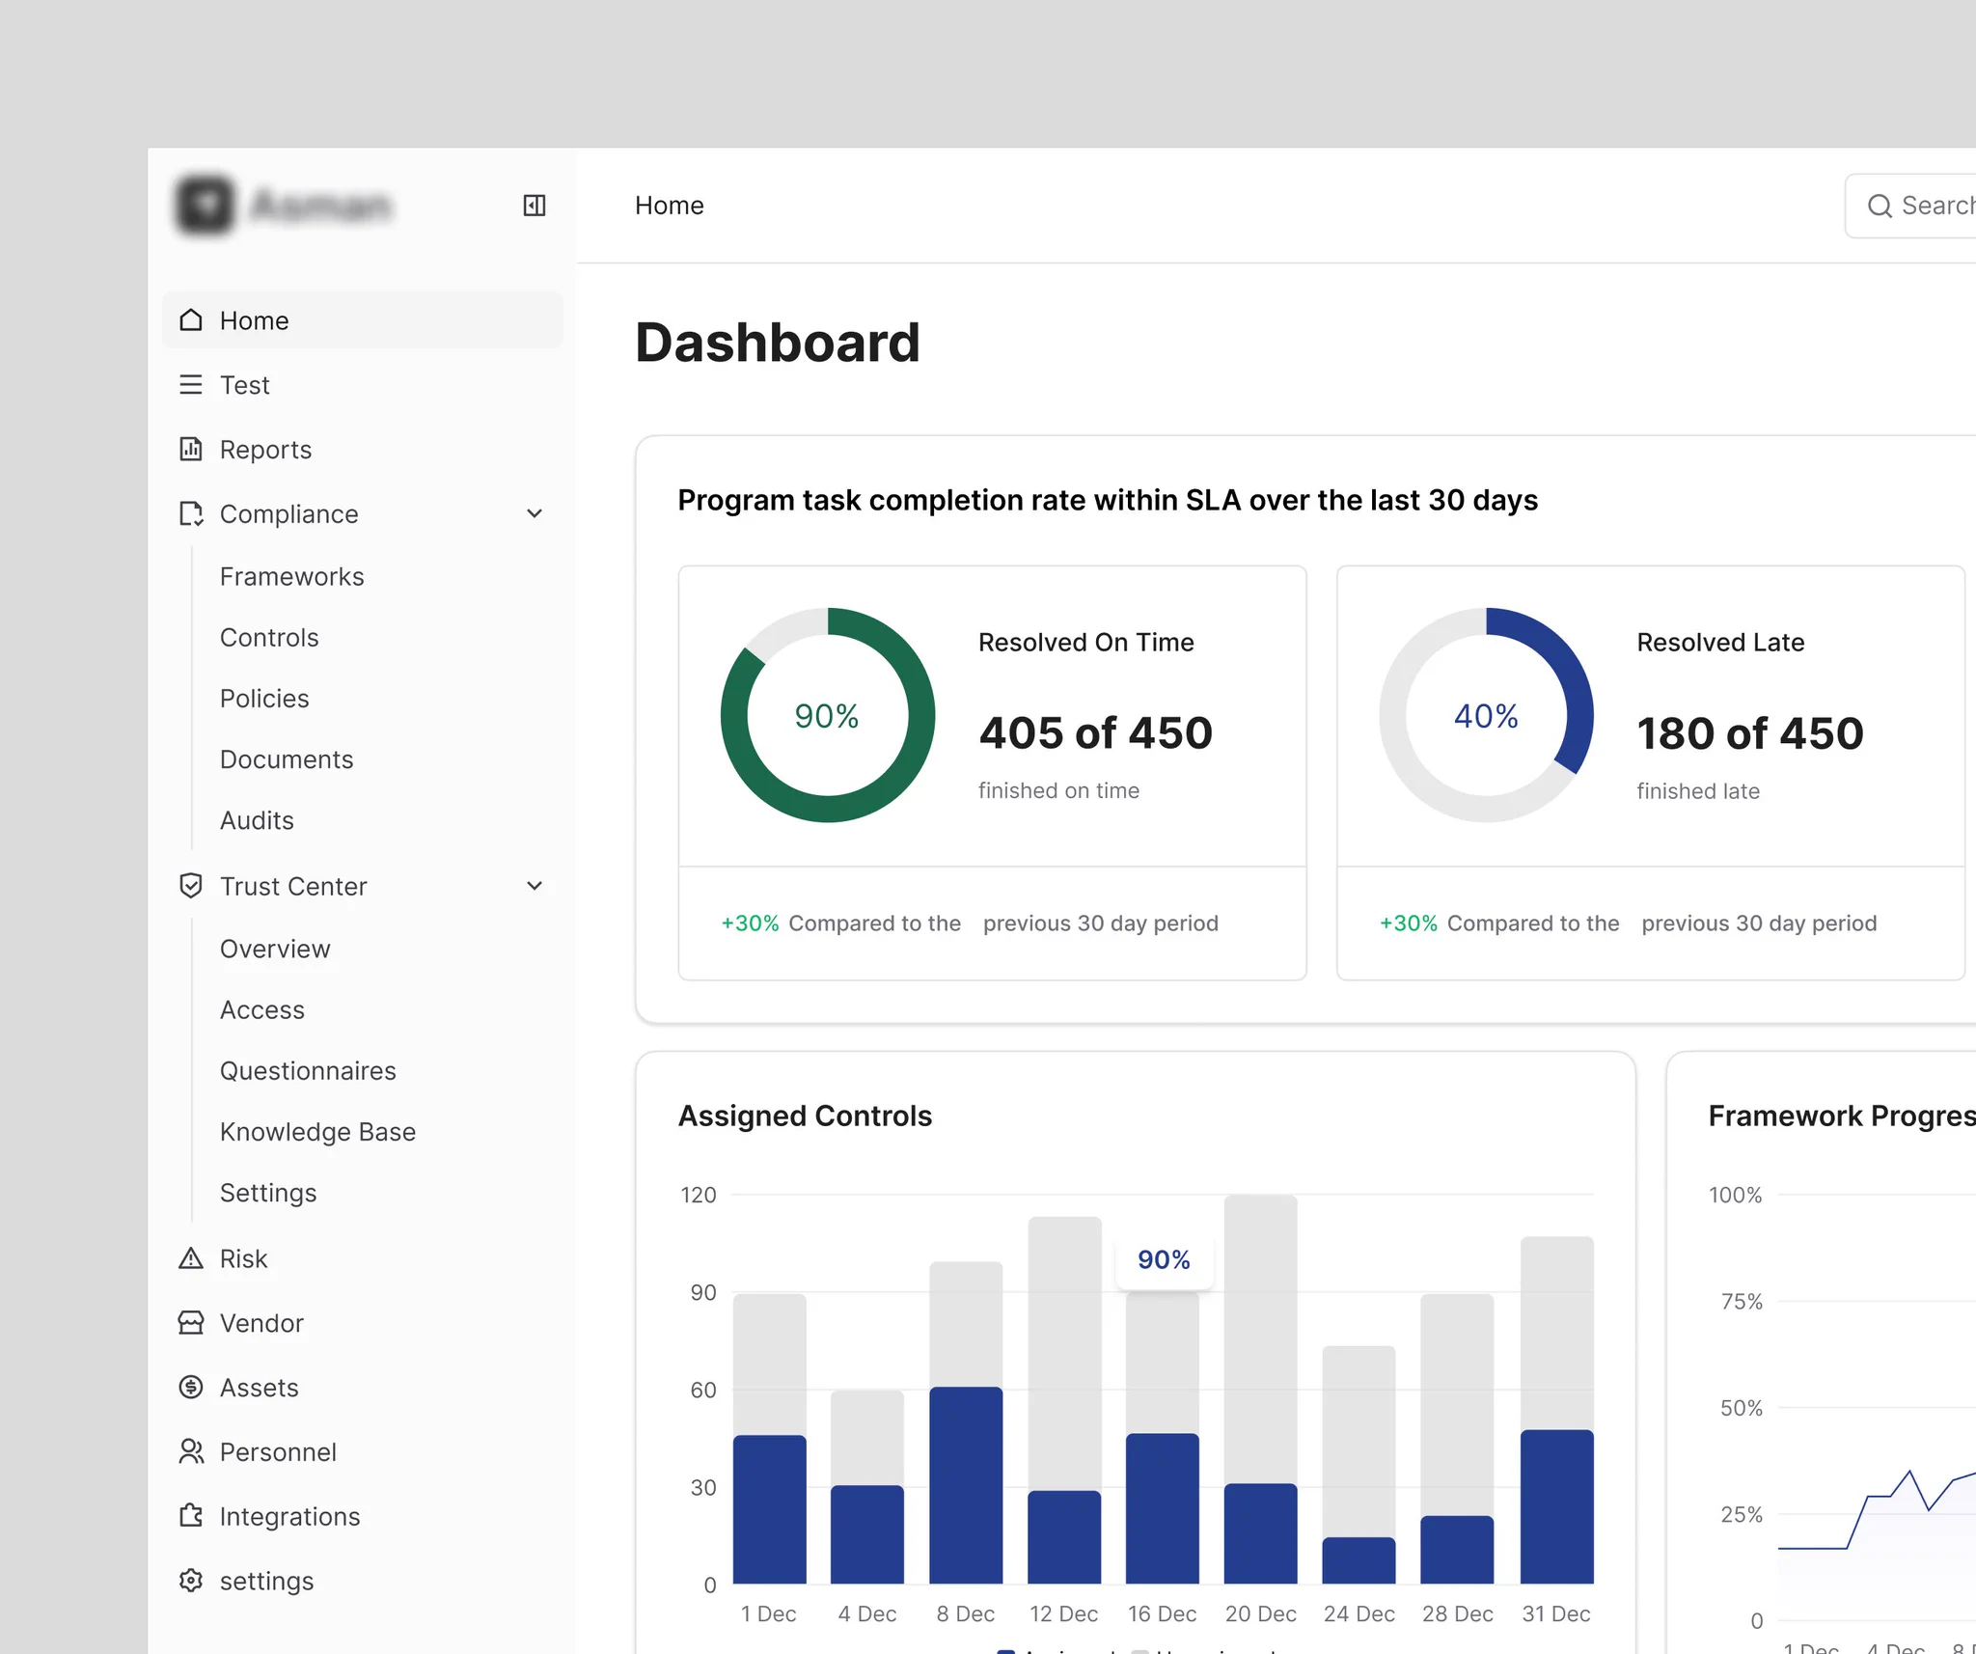Click the Reports chart icon
1976x1654 pixels.
tap(191, 449)
